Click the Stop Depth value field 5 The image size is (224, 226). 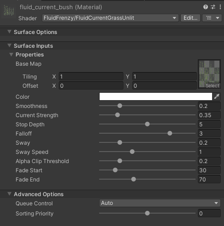click(209, 124)
